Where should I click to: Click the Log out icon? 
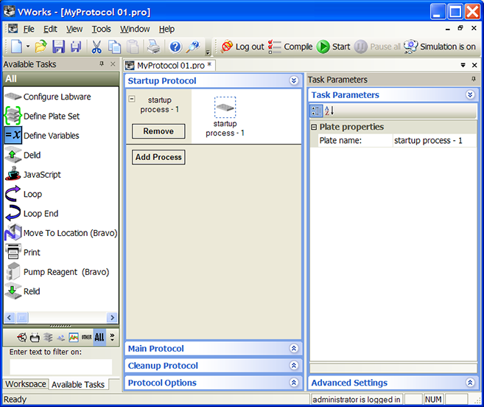point(227,46)
